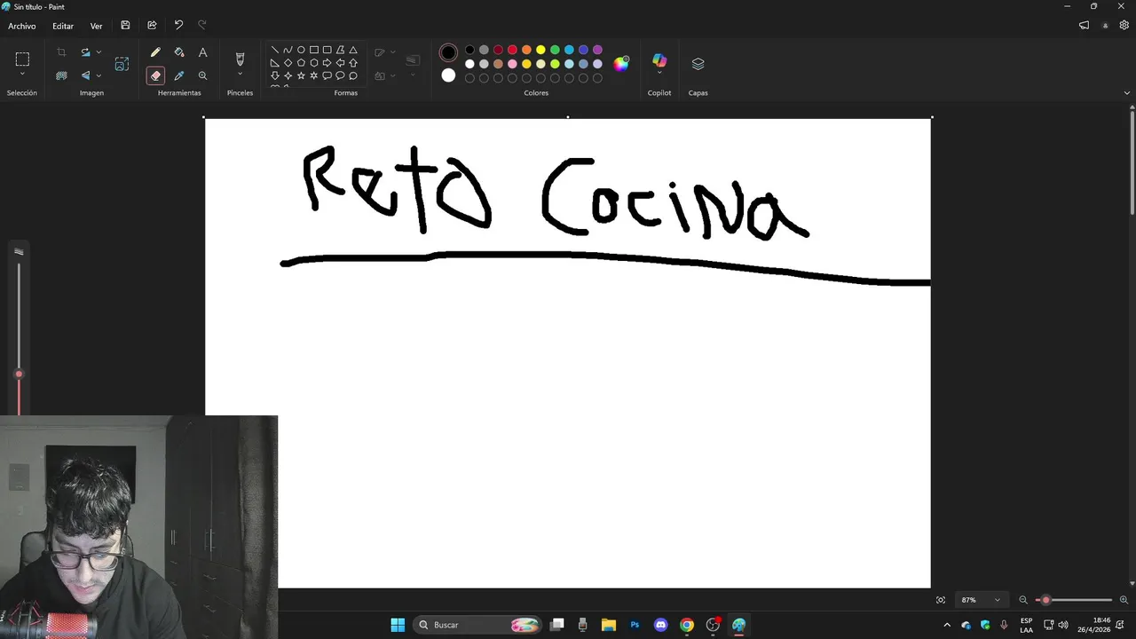Open the shape fill dropdown
This screenshot has height=639, width=1136.
[393, 75]
